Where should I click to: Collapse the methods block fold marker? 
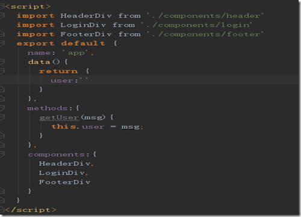coord(2,108)
